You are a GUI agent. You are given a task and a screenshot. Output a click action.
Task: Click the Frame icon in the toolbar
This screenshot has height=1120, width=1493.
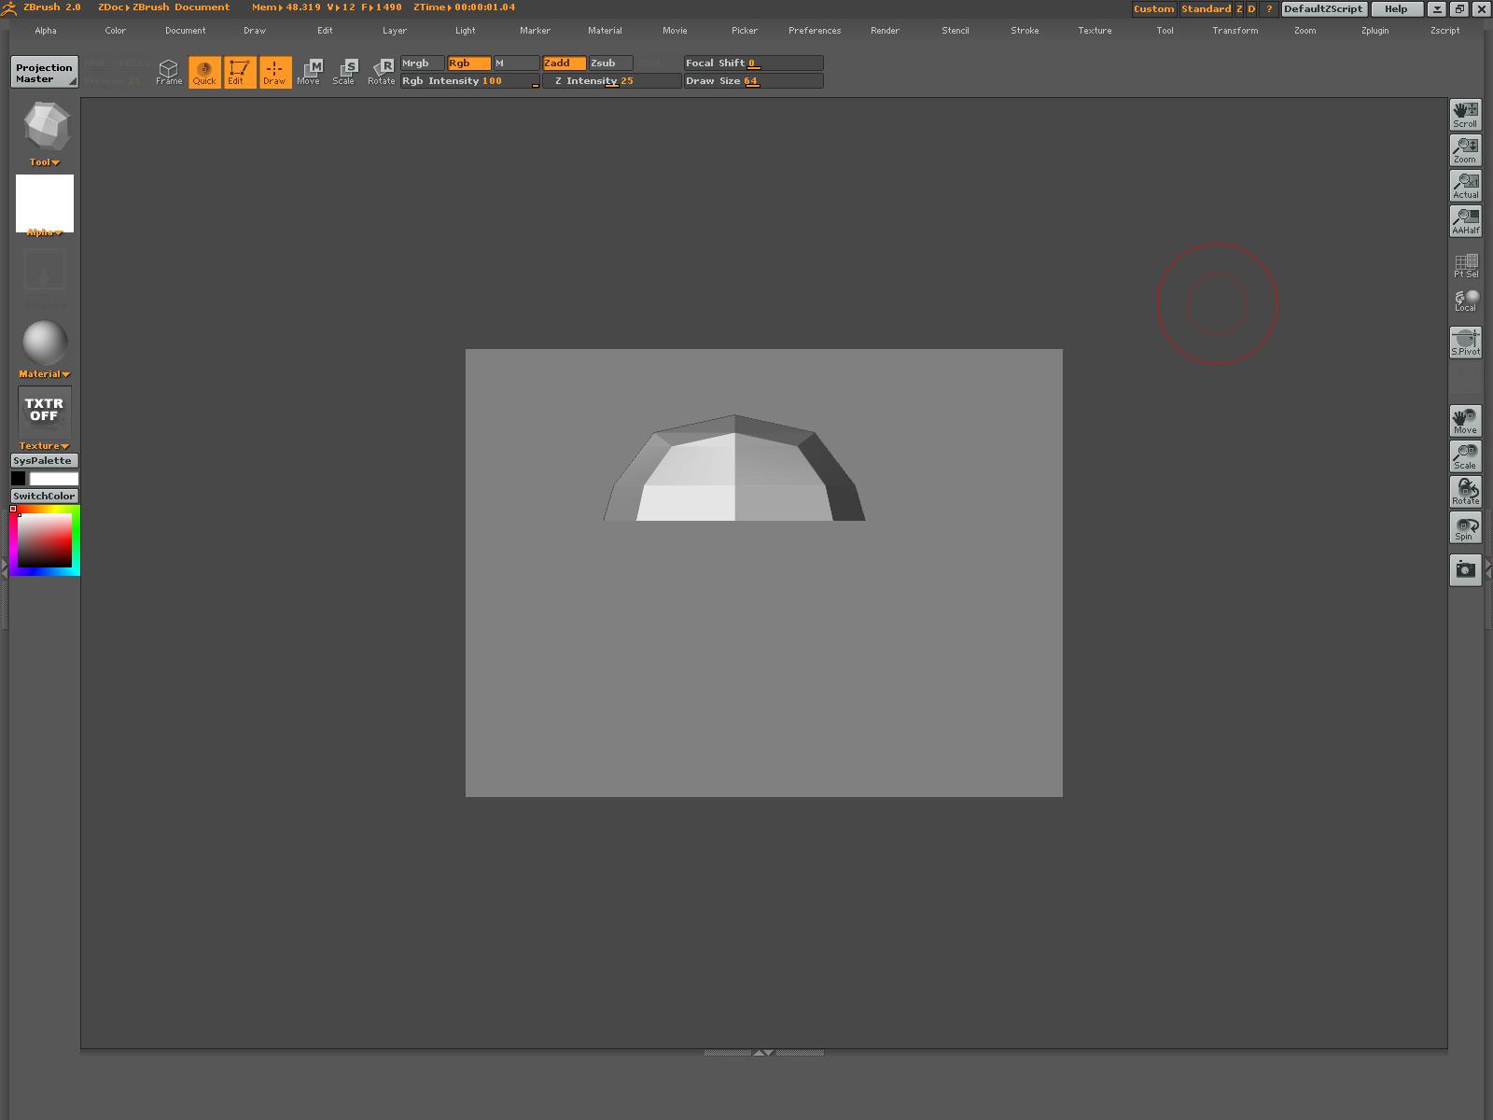tap(168, 72)
